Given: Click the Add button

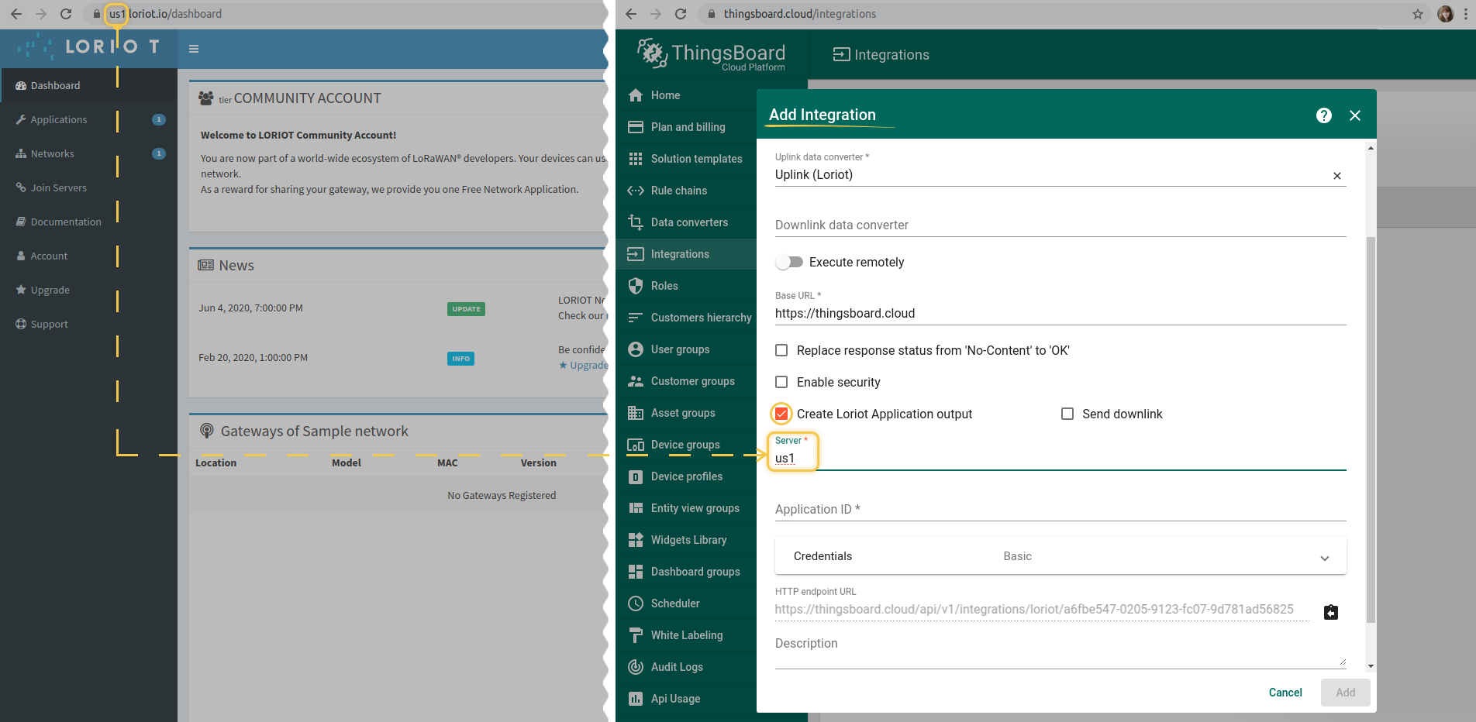Looking at the screenshot, I should point(1345,693).
